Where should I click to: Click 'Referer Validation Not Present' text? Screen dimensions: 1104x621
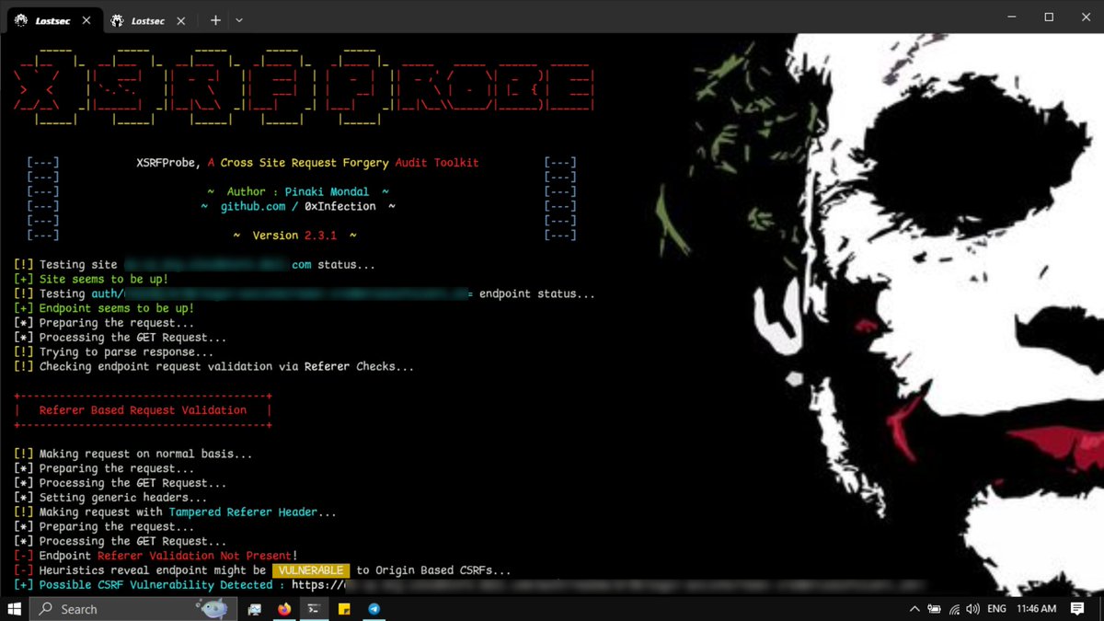tap(194, 556)
